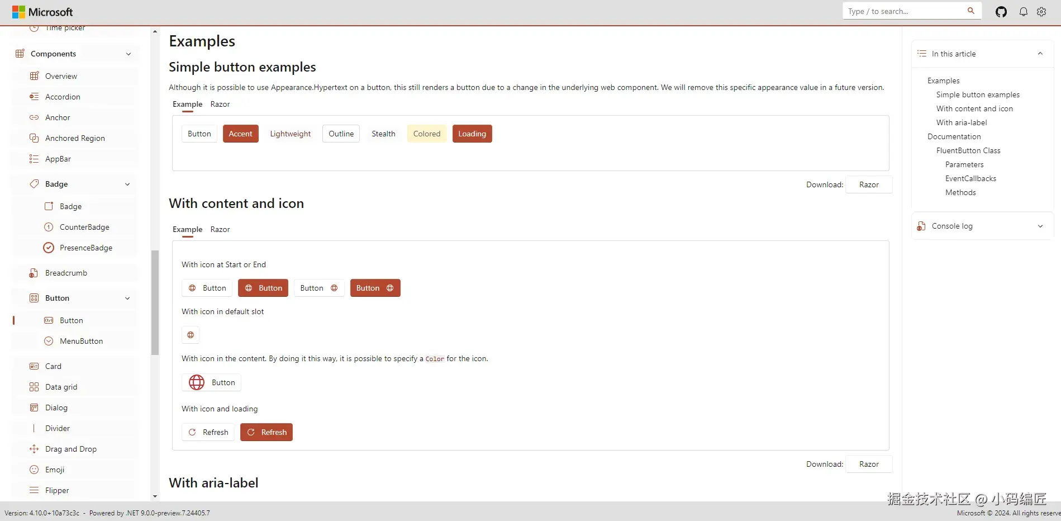Click the large red globe Button
The height and width of the screenshot is (521, 1061).
pos(211,382)
